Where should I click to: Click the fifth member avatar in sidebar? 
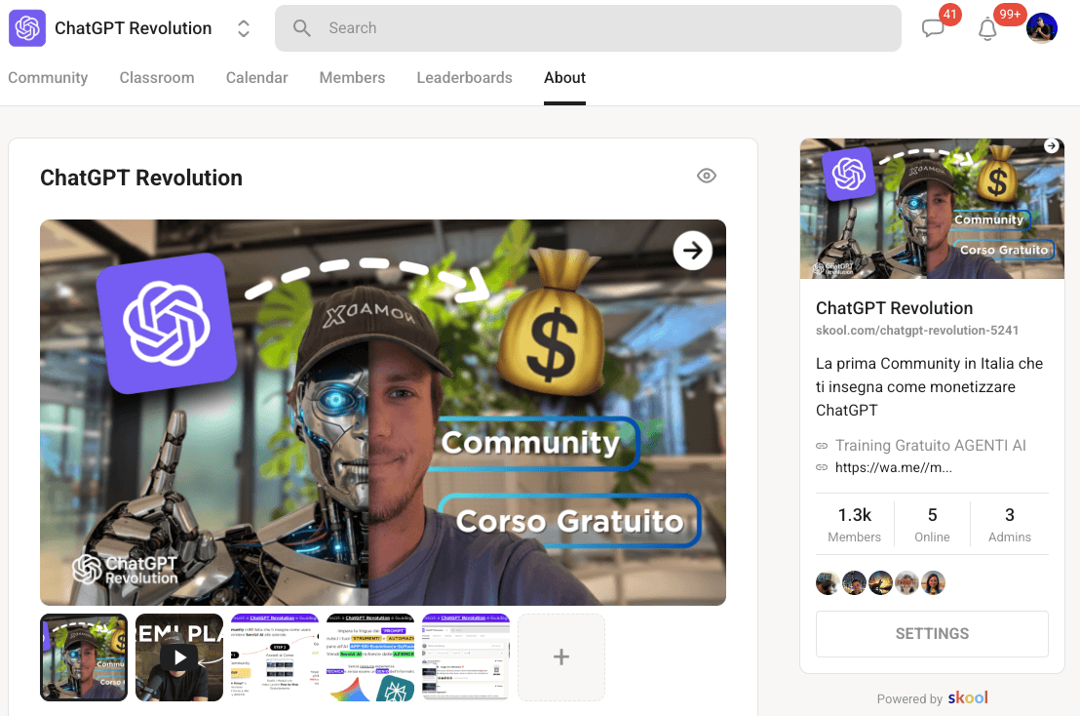click(x=933, y=583)
